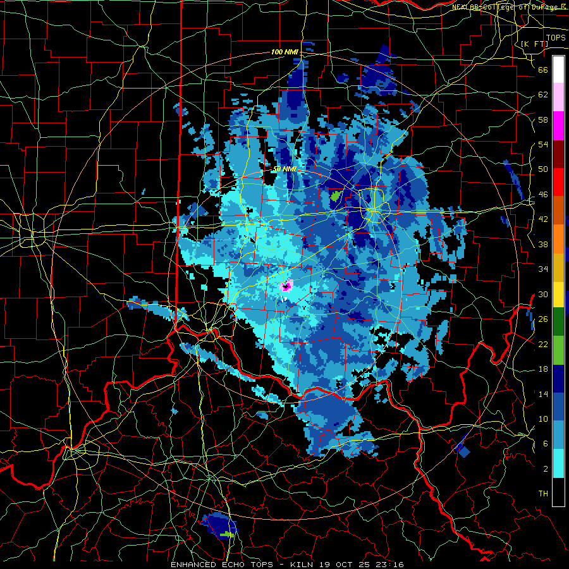Click the legend value 6
Screen dimensions: 569x569
[x=546, y=444]
